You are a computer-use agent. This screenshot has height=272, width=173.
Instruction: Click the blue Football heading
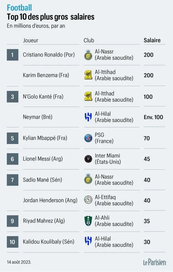19,8
